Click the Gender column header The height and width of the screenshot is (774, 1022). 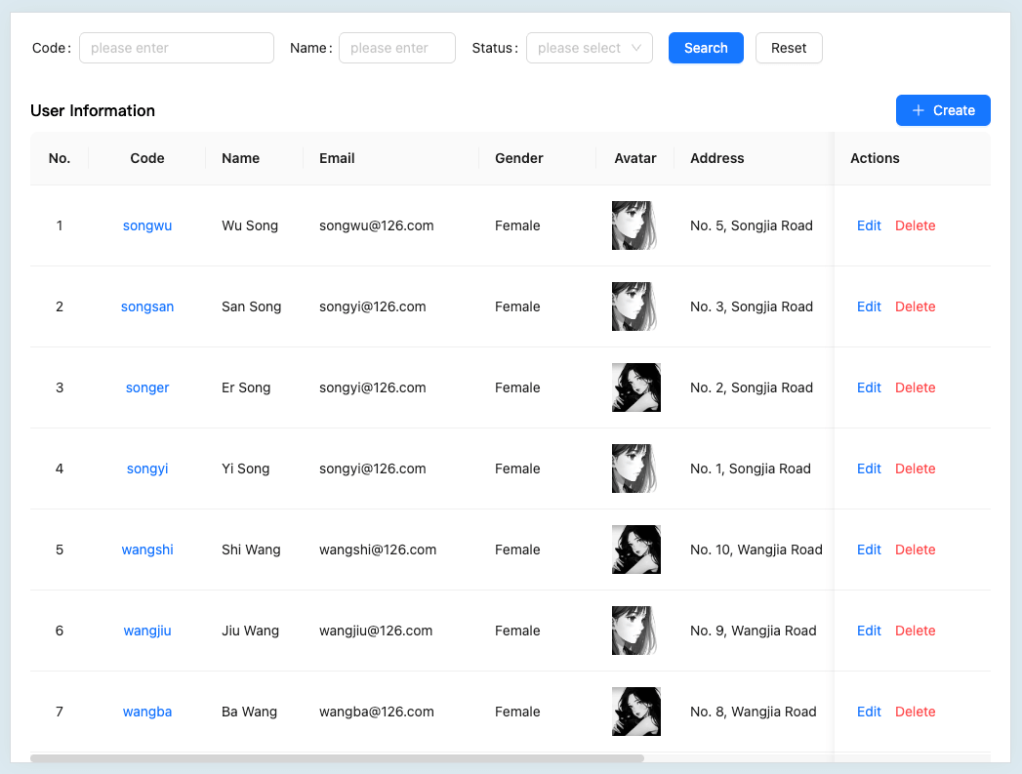click(518, 158)
